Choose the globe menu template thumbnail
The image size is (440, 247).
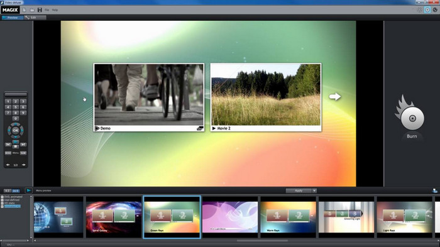coord(58,217)
